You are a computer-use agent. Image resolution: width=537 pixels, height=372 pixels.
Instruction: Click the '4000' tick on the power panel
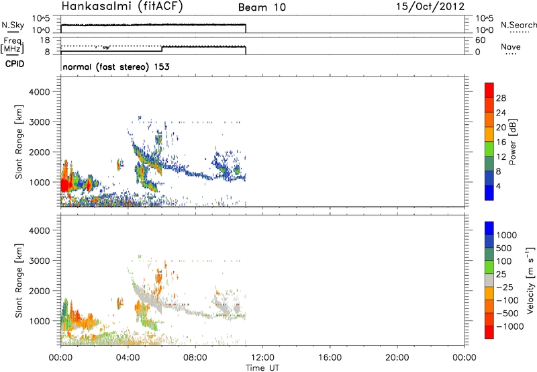39,92
